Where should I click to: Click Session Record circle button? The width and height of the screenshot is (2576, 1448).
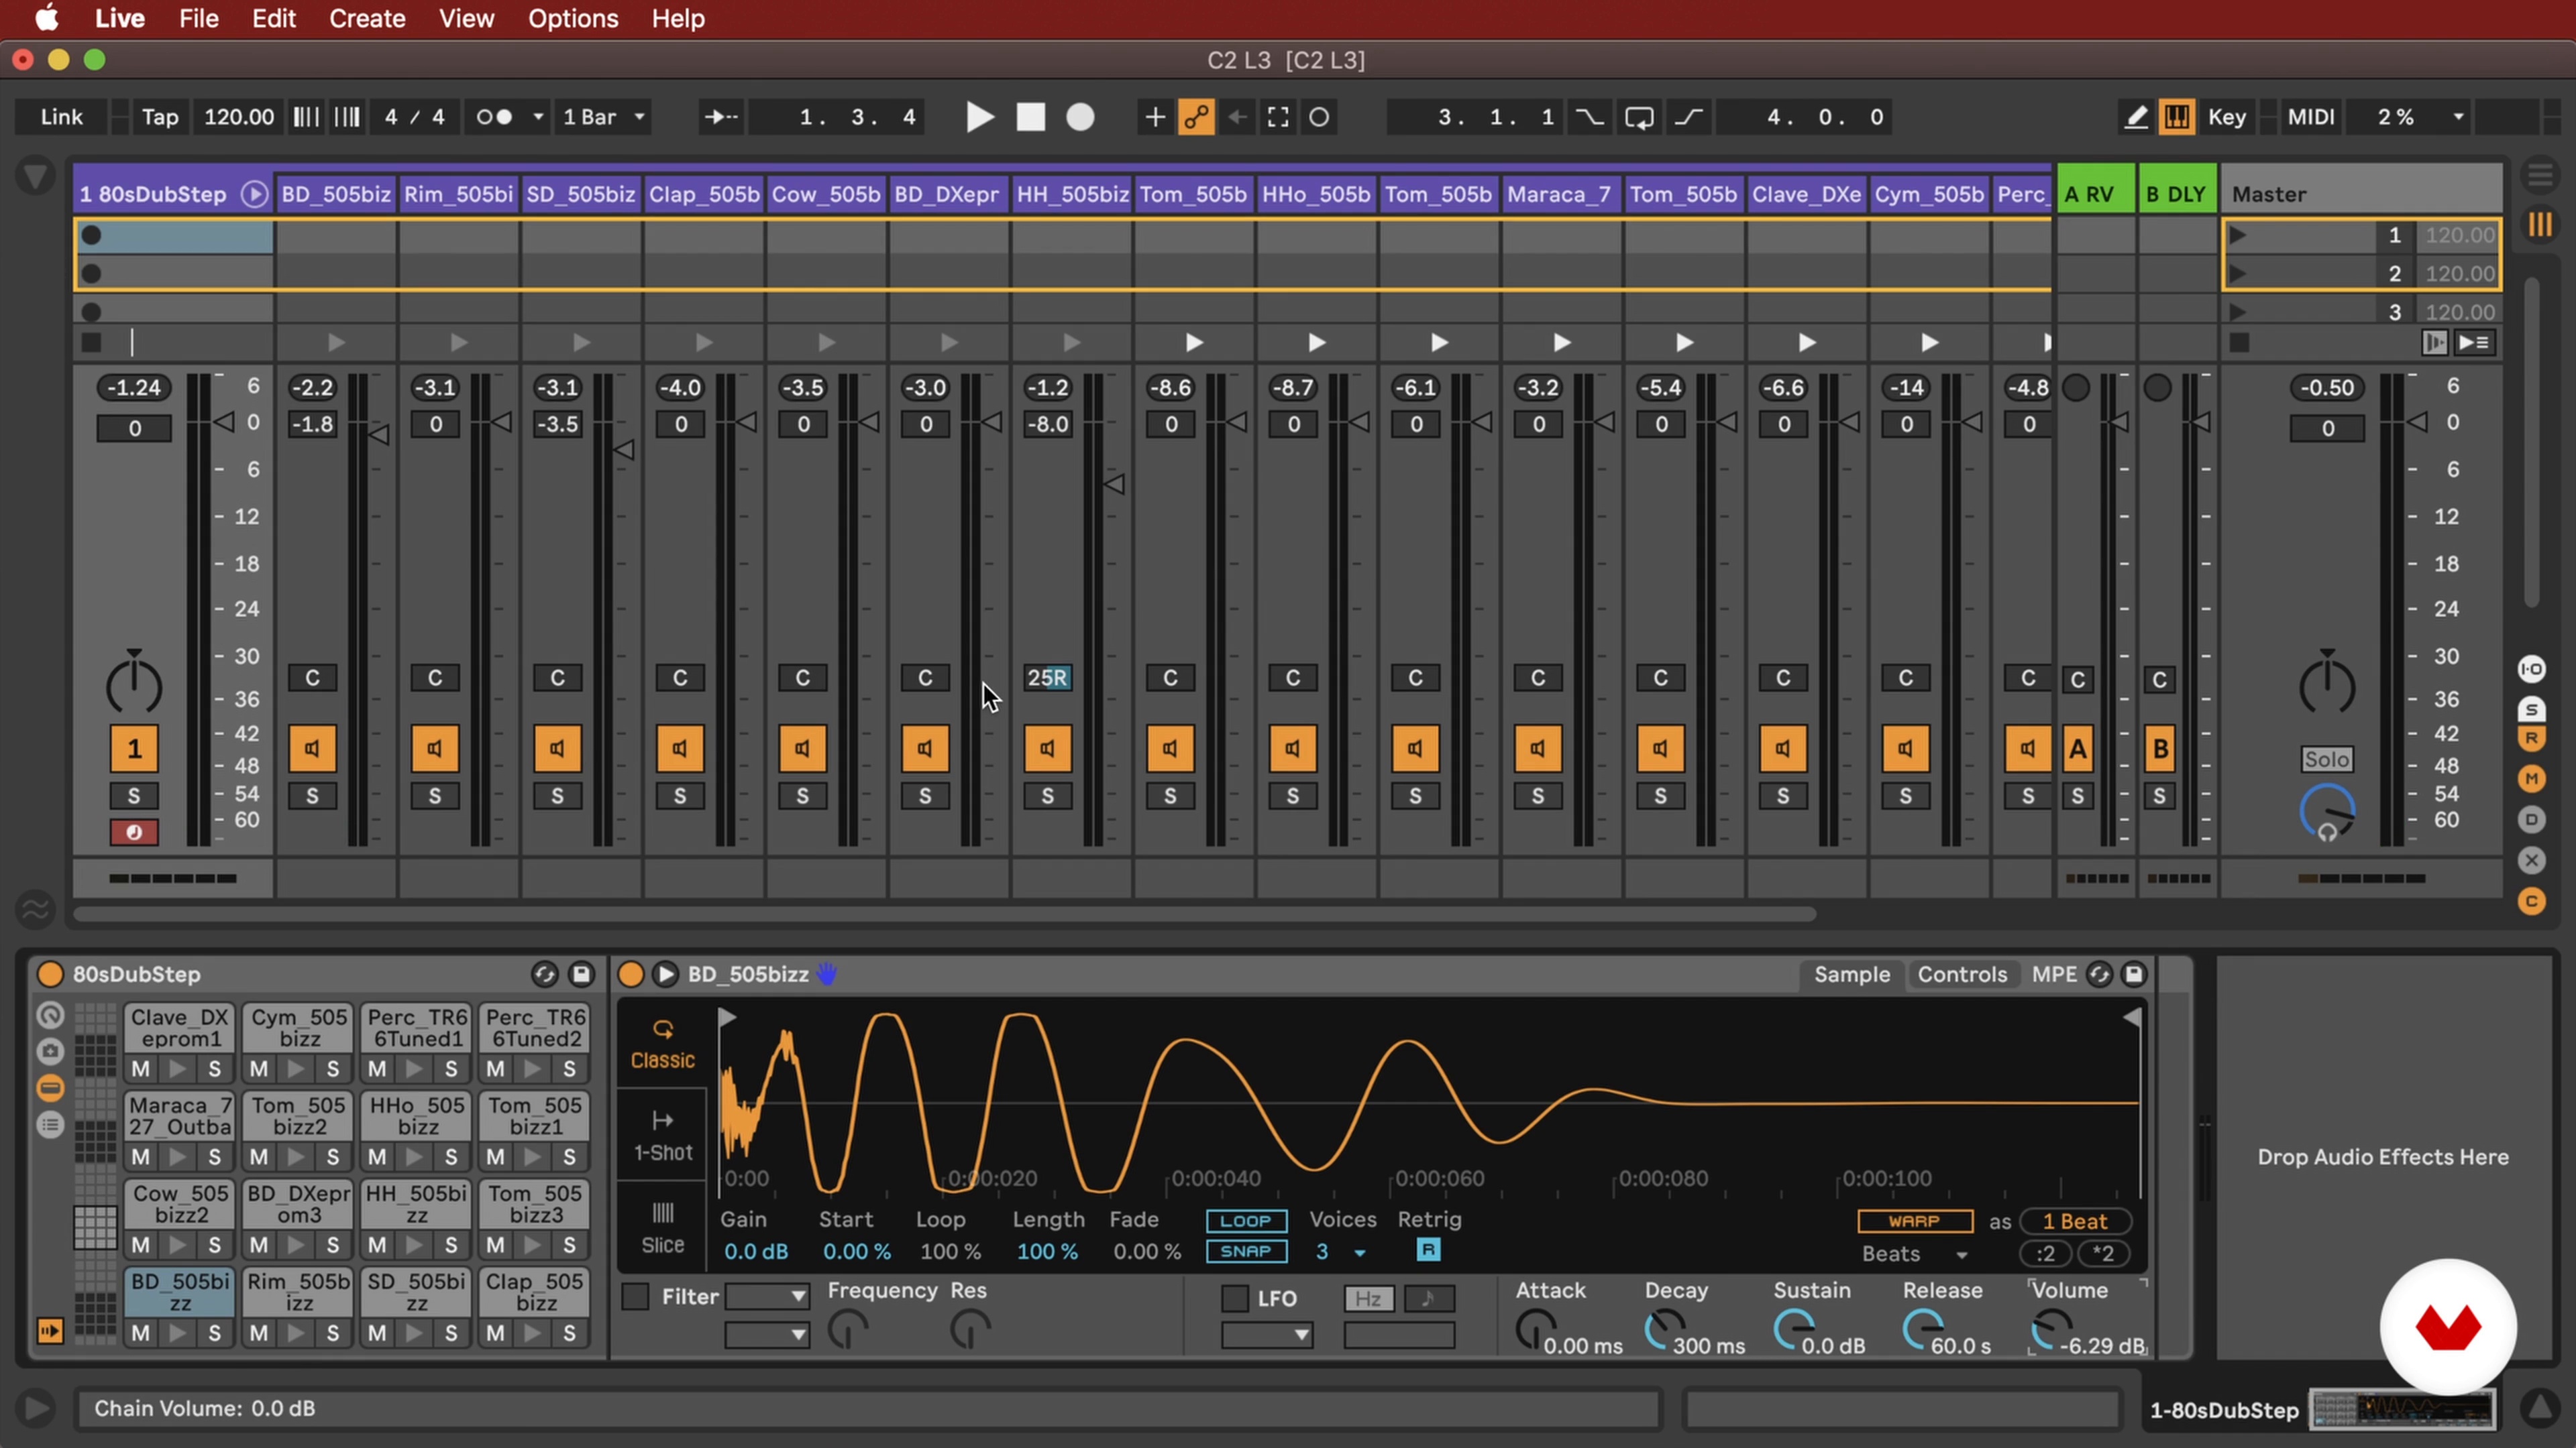tap(1319, 117)
